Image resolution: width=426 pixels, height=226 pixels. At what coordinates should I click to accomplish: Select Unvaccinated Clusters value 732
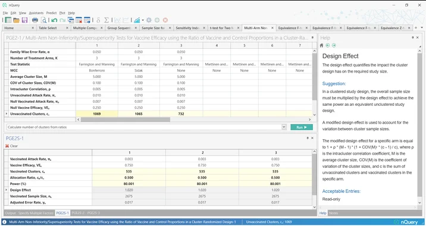[181, 114]
